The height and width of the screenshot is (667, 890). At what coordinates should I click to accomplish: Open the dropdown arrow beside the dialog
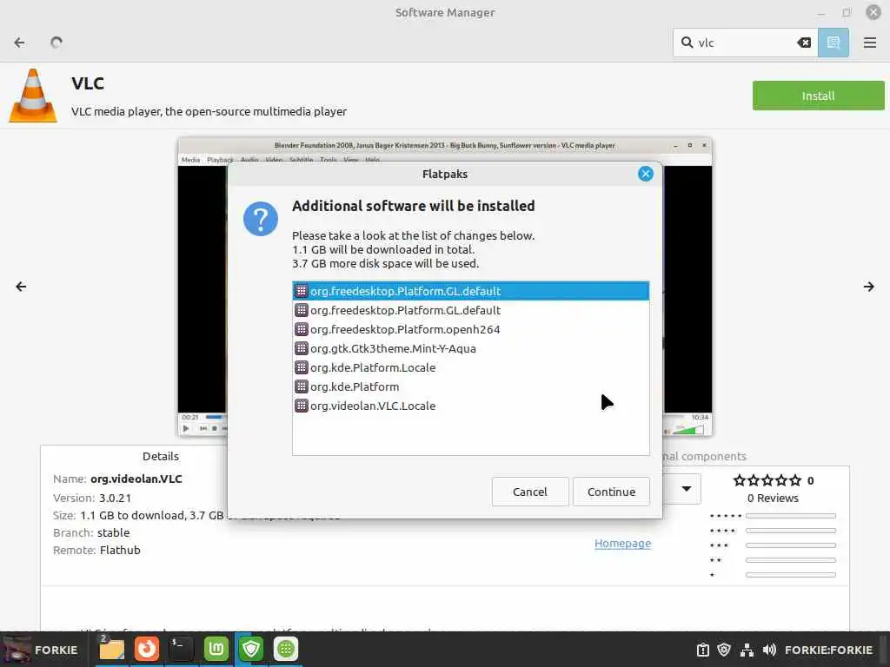tap(687, 489)
